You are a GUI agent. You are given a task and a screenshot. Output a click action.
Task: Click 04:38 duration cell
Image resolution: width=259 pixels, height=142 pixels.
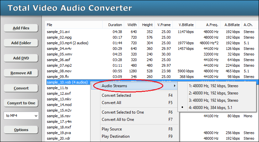(117, 32)
